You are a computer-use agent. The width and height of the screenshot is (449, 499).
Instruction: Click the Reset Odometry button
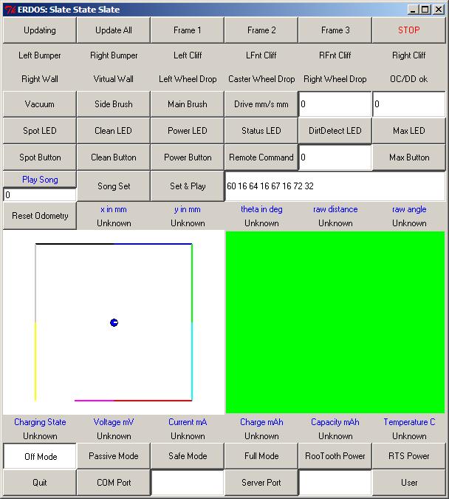[x=40, y=216]
